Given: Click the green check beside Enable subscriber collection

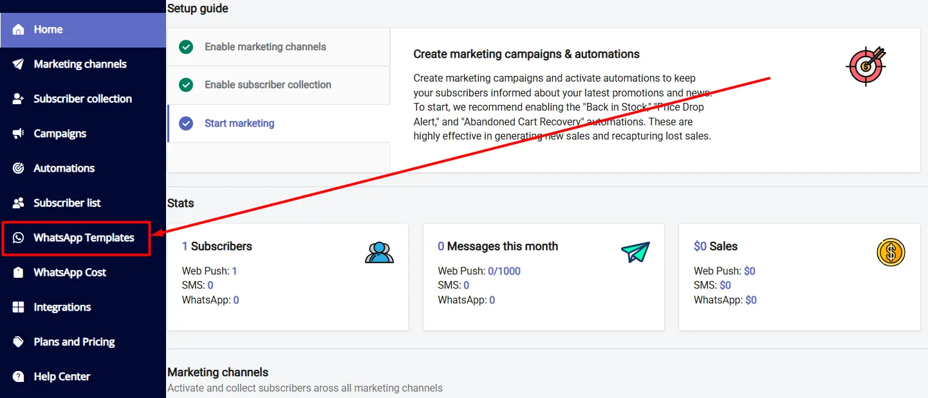Looking at the screenshot, I should click(186, 85).
